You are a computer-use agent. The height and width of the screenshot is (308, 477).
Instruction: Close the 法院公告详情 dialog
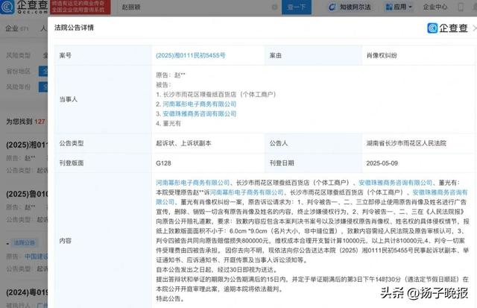point(475,28)
